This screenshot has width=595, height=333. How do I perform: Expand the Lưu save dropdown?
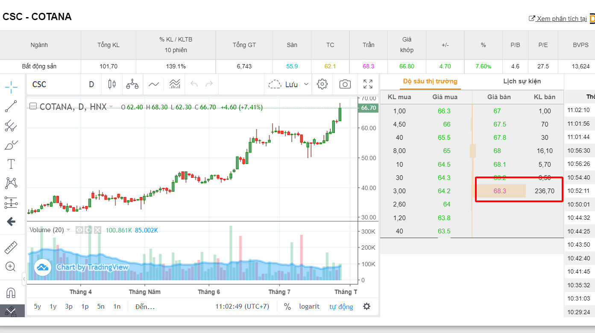(x=306, y=84)
